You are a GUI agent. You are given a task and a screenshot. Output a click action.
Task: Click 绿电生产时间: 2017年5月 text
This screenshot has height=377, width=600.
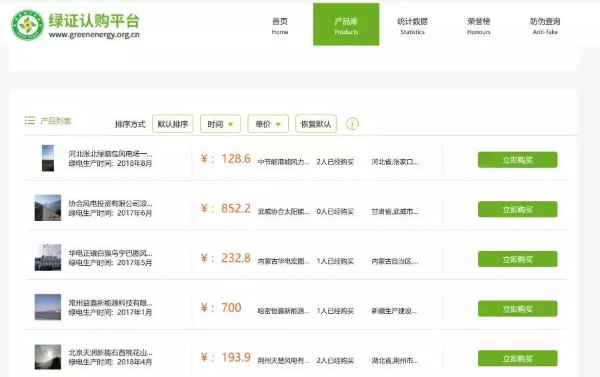110,262
